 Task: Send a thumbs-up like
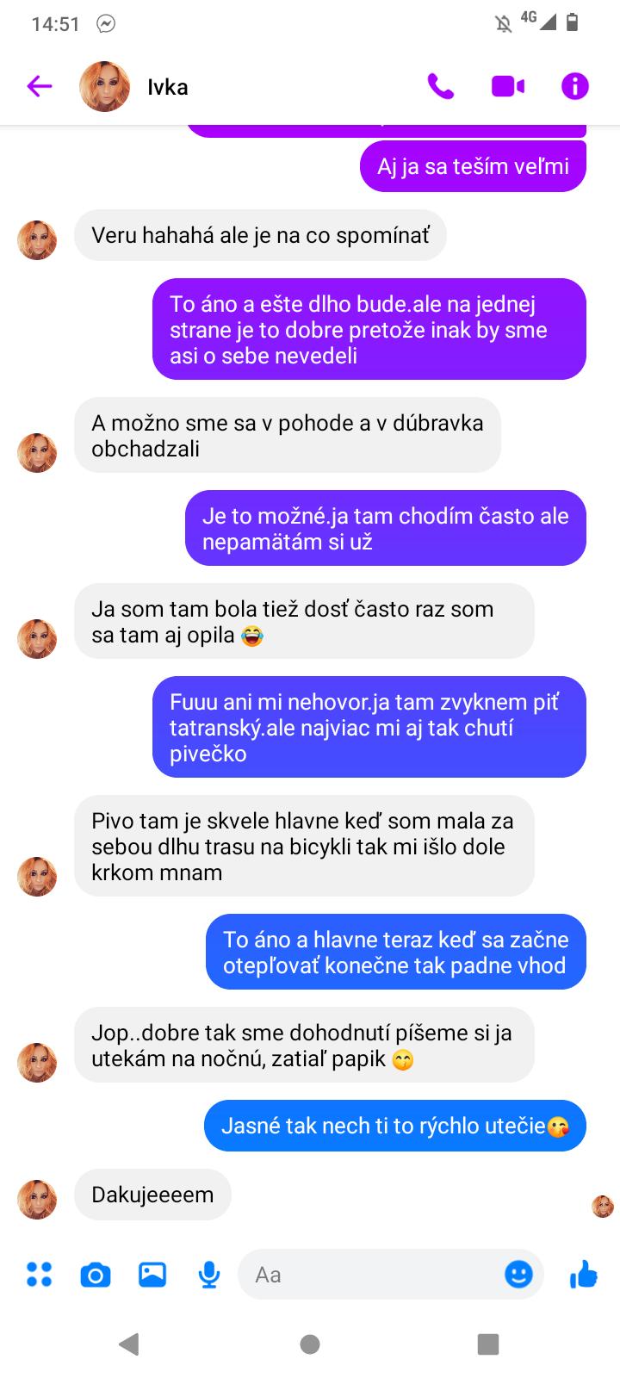point(584,1274)
